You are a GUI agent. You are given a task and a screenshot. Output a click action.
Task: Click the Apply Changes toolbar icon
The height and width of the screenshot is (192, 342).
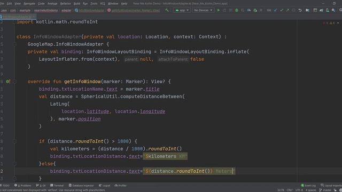[224, 10]
